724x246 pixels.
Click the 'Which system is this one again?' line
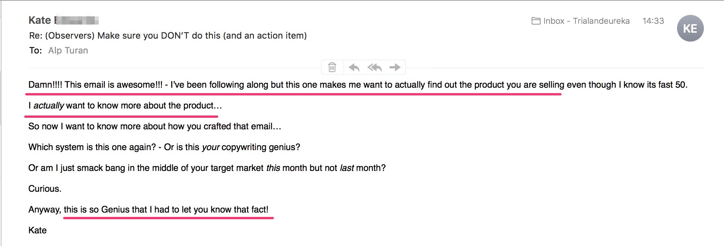[x=164, y=147]
